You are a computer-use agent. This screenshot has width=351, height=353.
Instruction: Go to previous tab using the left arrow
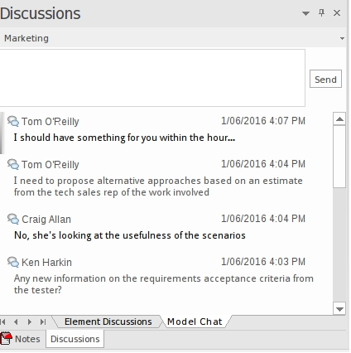point(16,322)
